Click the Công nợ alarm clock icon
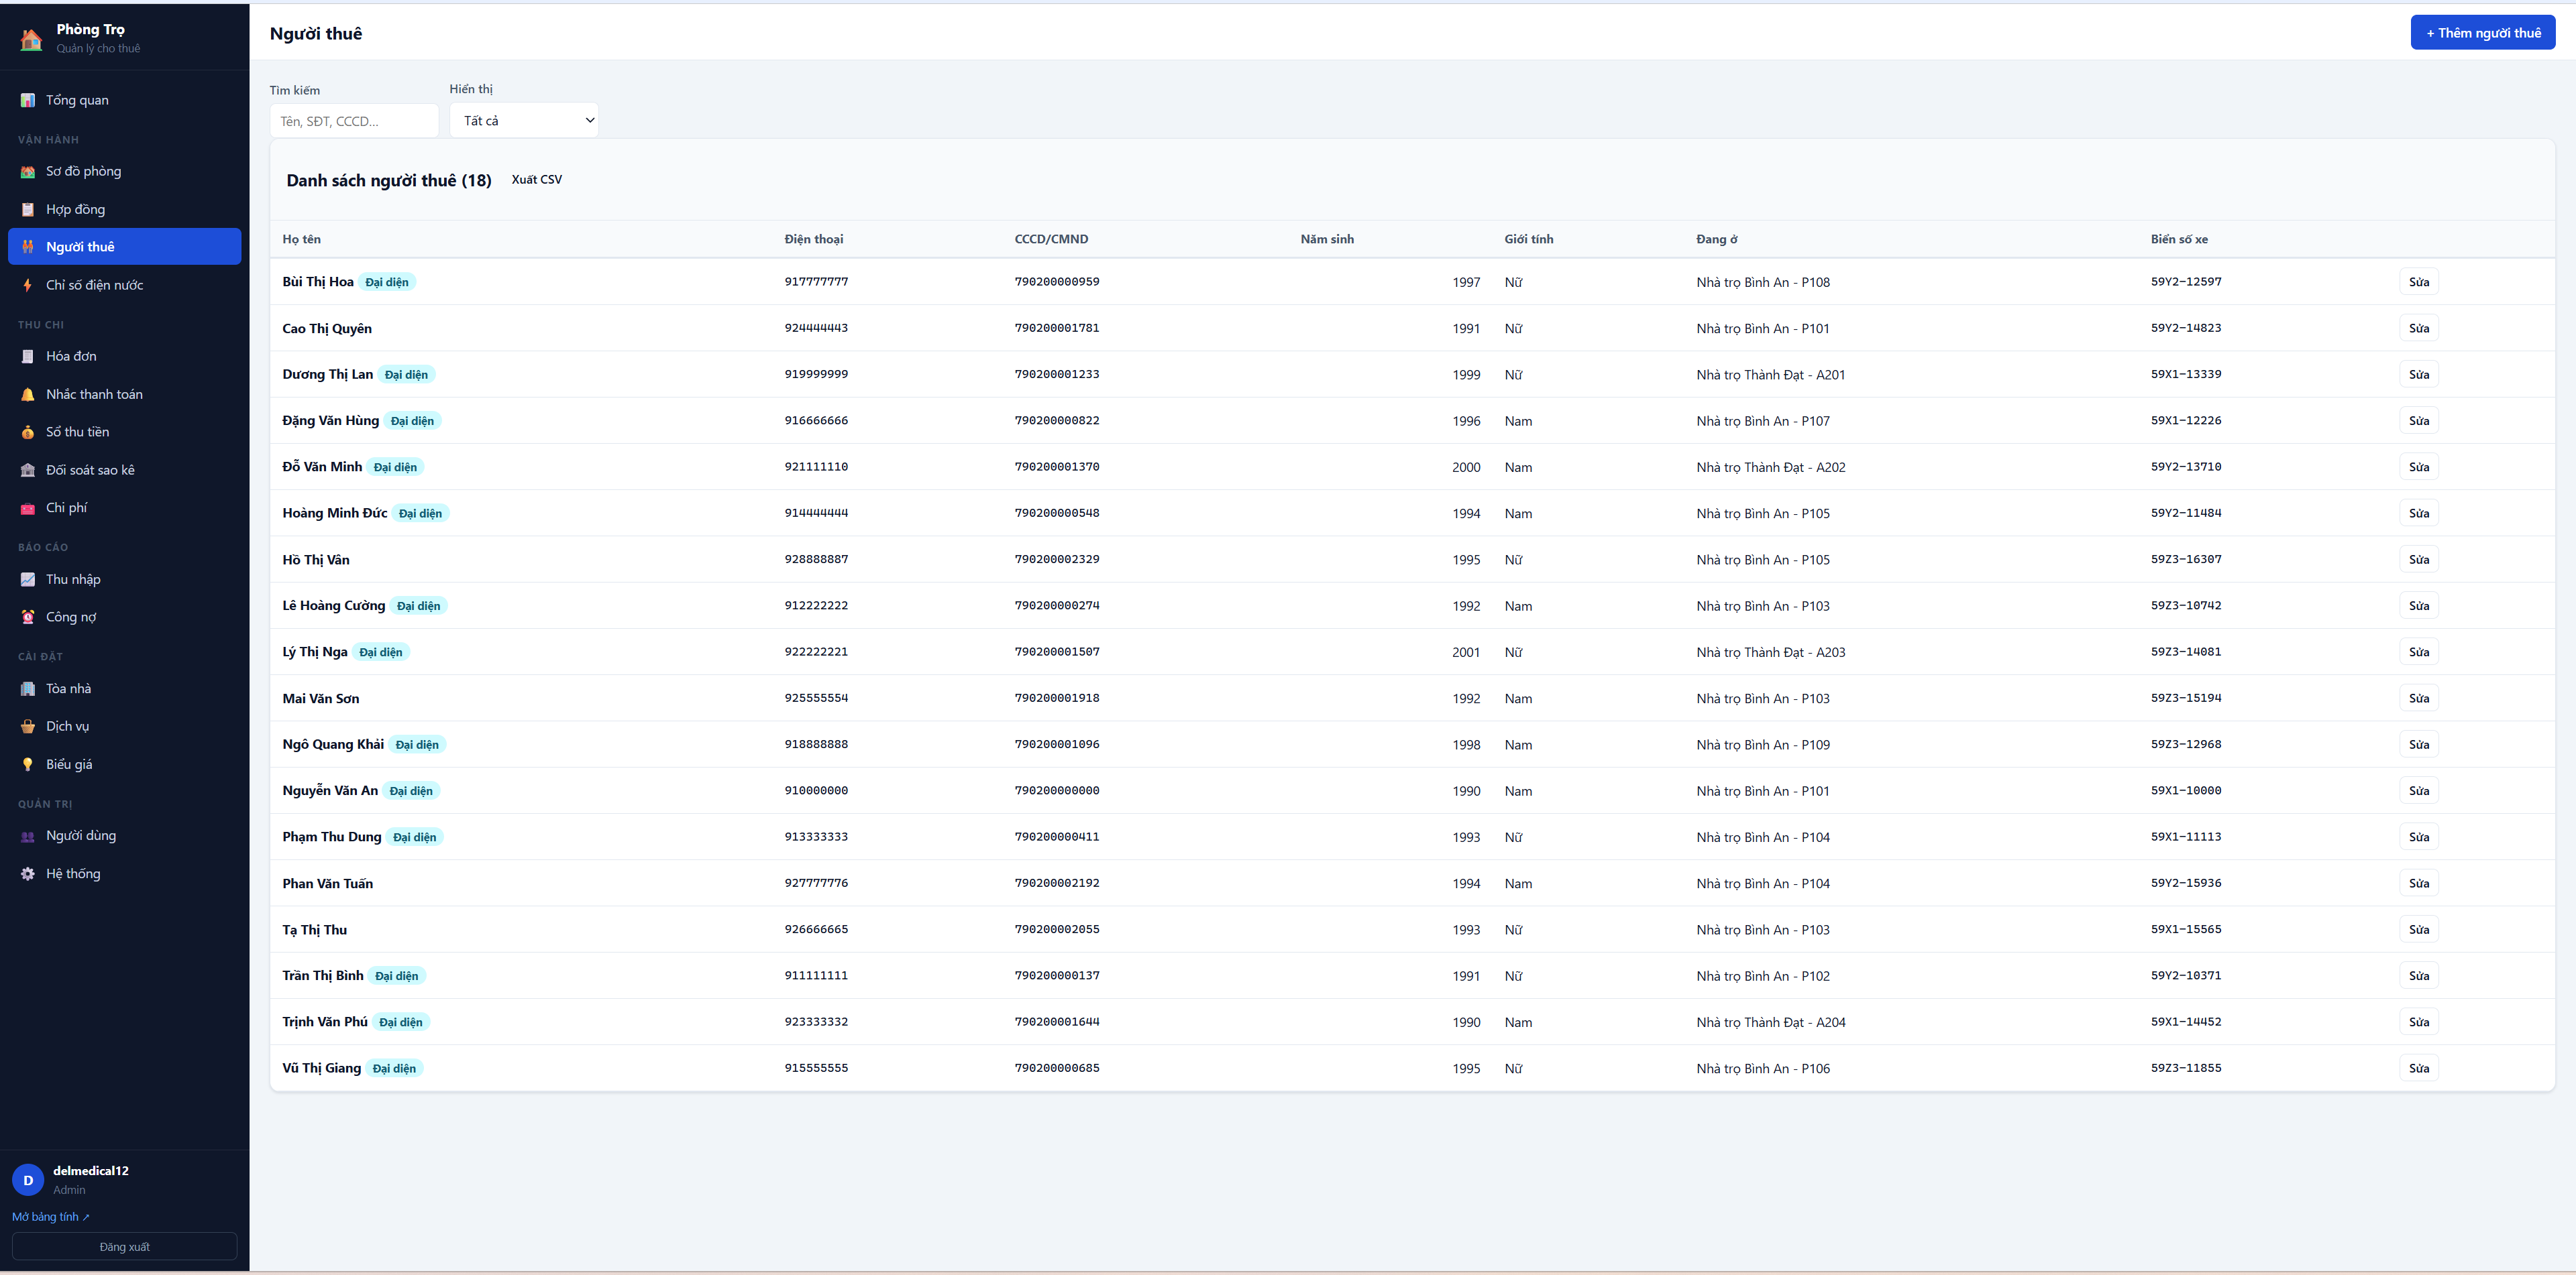 [x=28, y=617]
